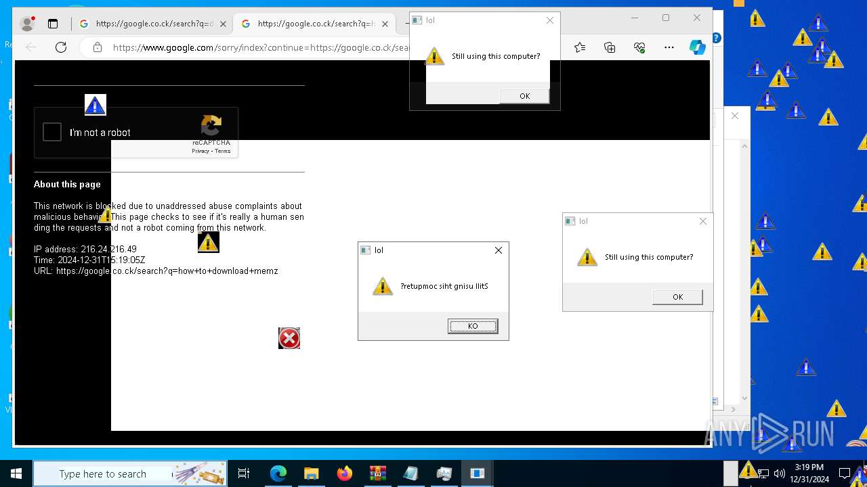Click the KO button in mirrored dialog
Image resolution: width=867 pixels, height=487 pixels.
(473, 326)
